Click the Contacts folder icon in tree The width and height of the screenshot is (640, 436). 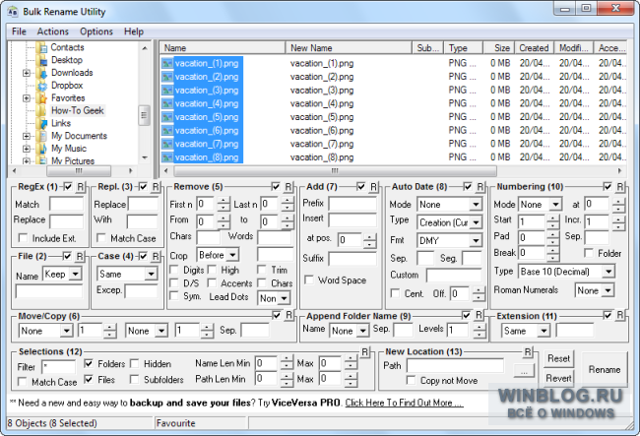(41, 47)
